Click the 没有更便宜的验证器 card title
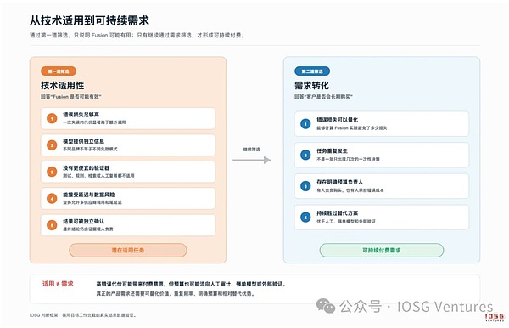Image resolution: width=509 pixels, height=328 pixels. [86, 168]
